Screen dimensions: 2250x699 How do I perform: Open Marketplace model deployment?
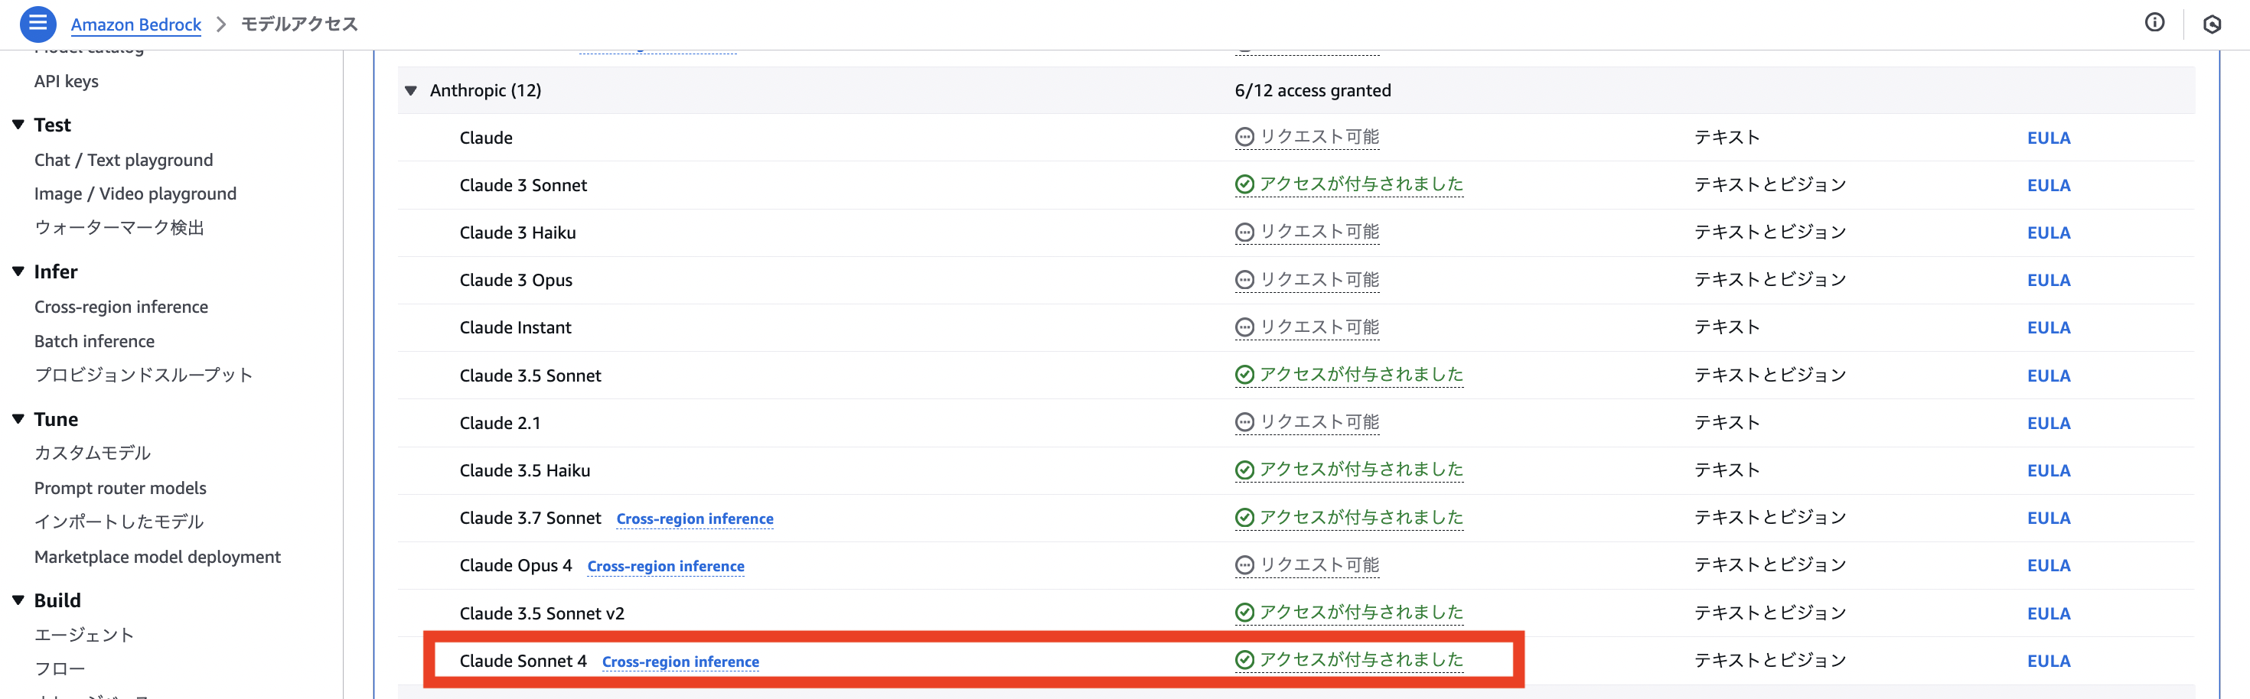point(157,557)
